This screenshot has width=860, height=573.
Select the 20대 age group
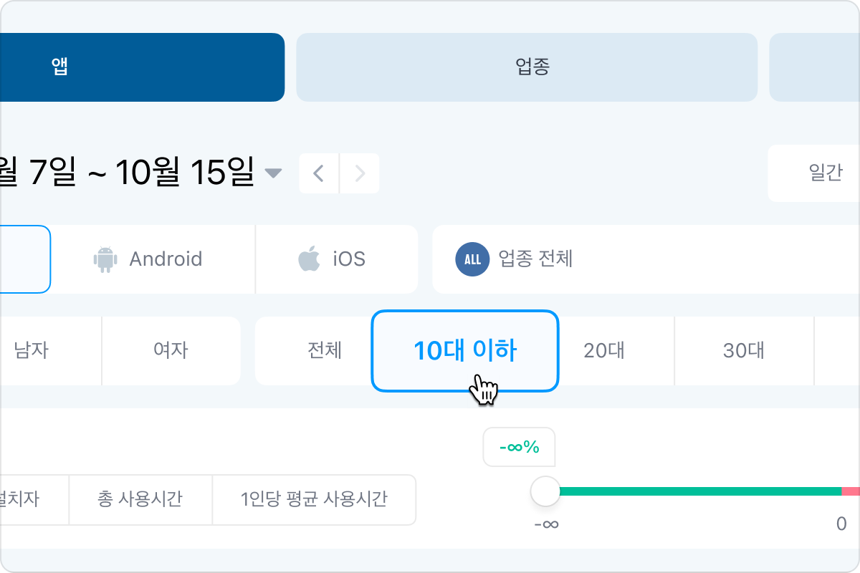(604, 351)
